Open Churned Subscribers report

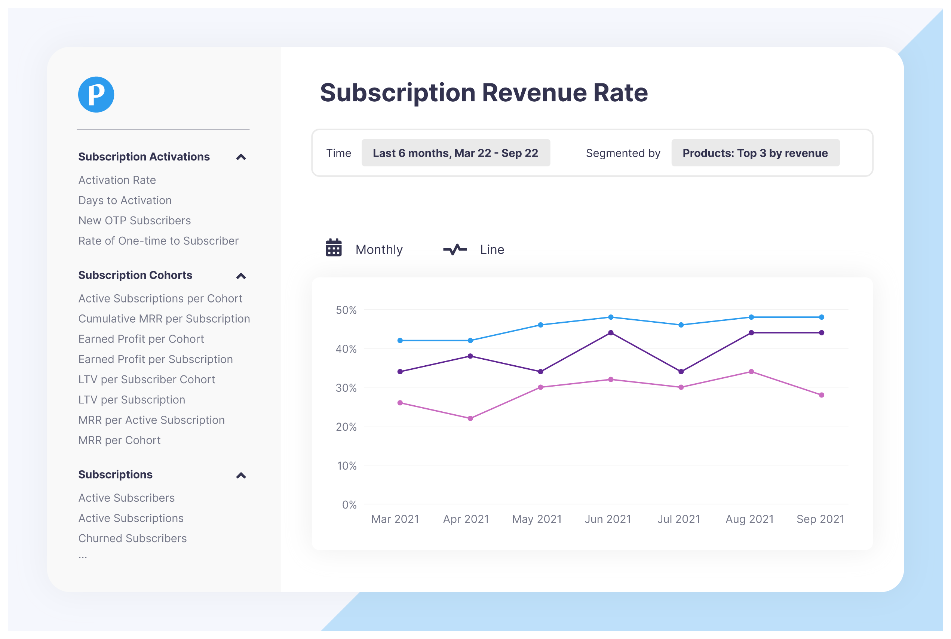pos(132,538)
